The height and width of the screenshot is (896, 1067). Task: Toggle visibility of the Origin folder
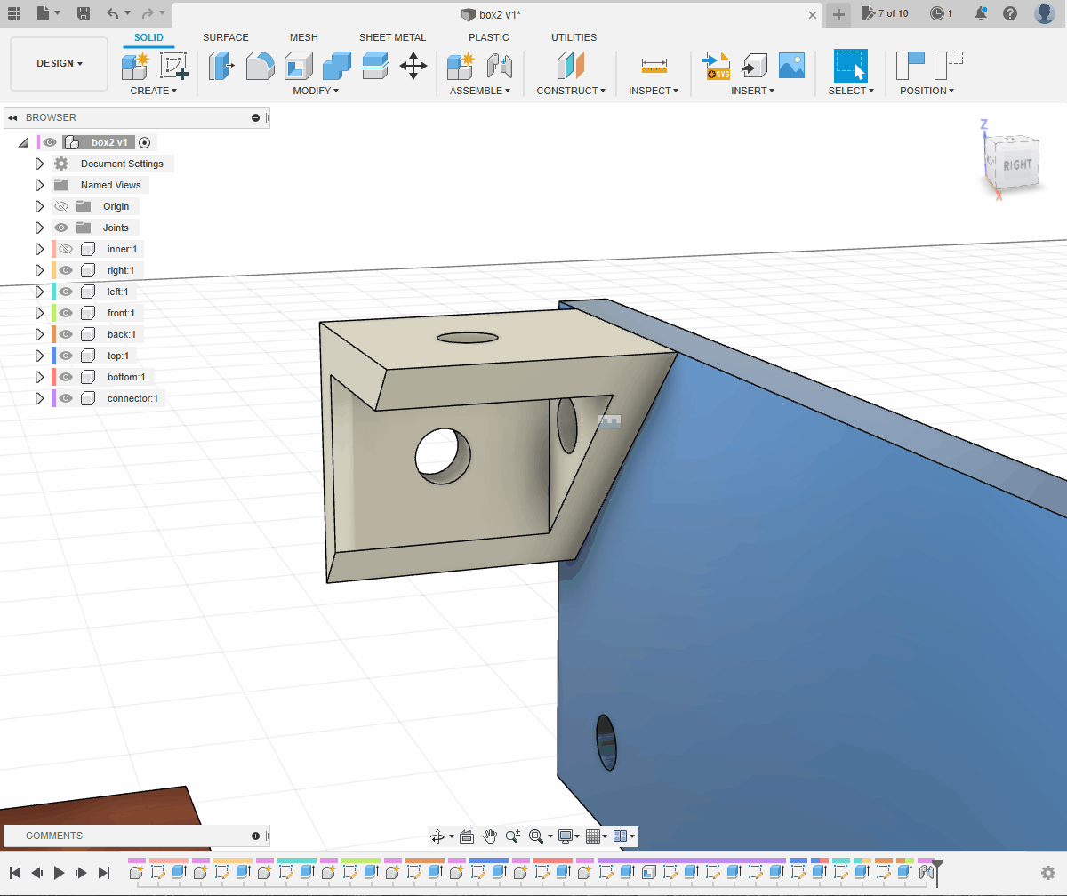tap(61, 206)
